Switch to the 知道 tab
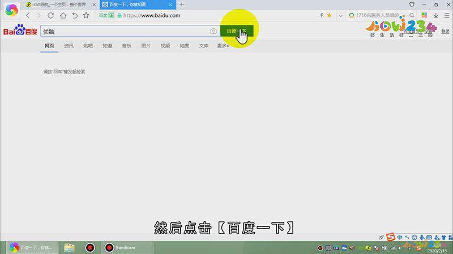 pos(107,46)
